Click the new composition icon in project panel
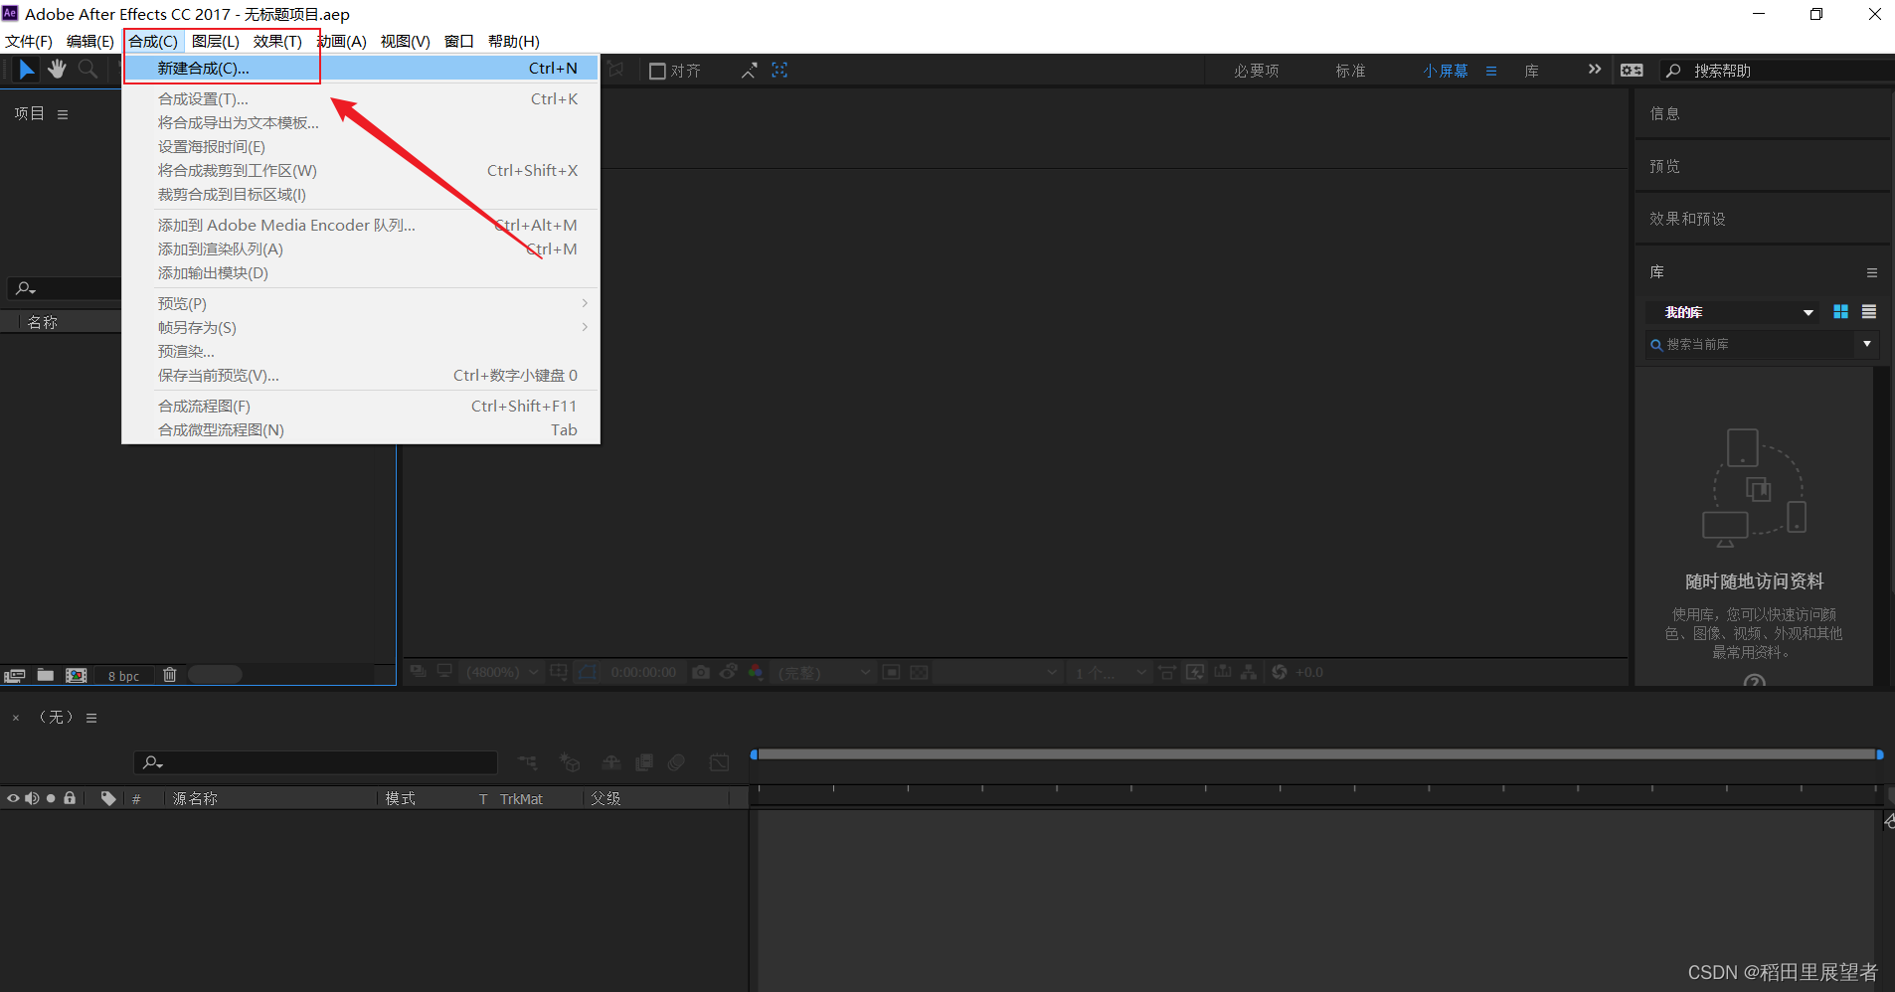The width and height of the screenshot is (1895, 992). point(77,675)
